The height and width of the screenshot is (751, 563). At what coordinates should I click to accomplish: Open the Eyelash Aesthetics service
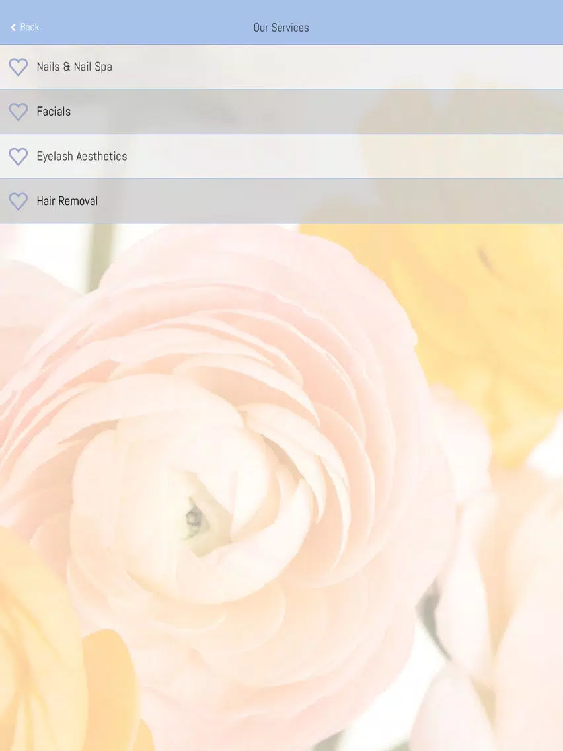[281, 156]
